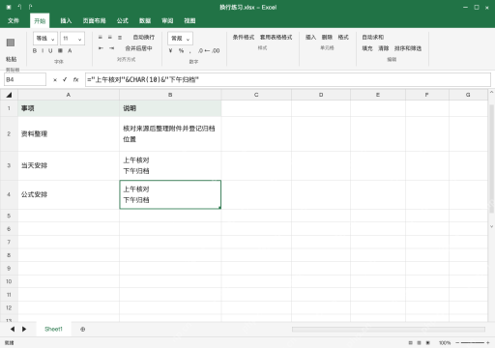Click the increase indent arrow icon
495x348 pixels.
tap(111, 48)
